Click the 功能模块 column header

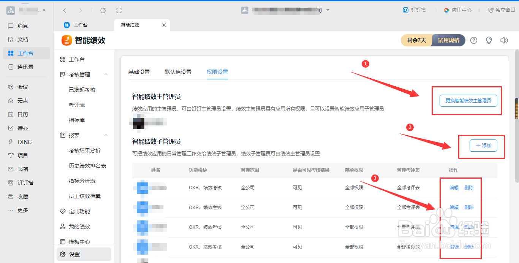click(x=198, y=170)
